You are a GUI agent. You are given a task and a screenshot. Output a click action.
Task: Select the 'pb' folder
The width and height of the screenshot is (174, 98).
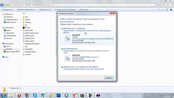click(26, 25)
